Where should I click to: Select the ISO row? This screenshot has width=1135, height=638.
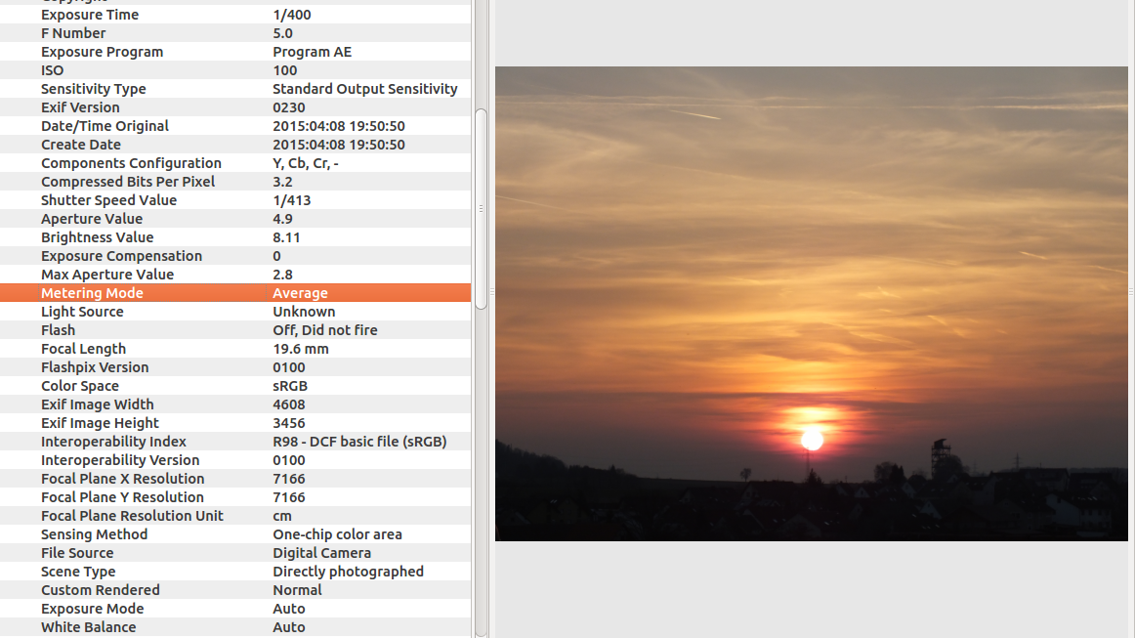235,70
